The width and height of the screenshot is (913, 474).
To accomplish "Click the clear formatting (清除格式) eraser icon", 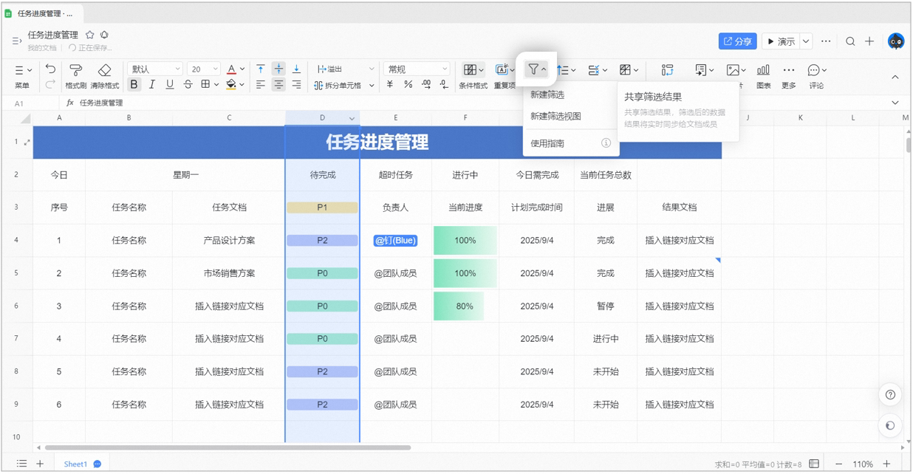I will pyautogui.click(x=104, y=70).
